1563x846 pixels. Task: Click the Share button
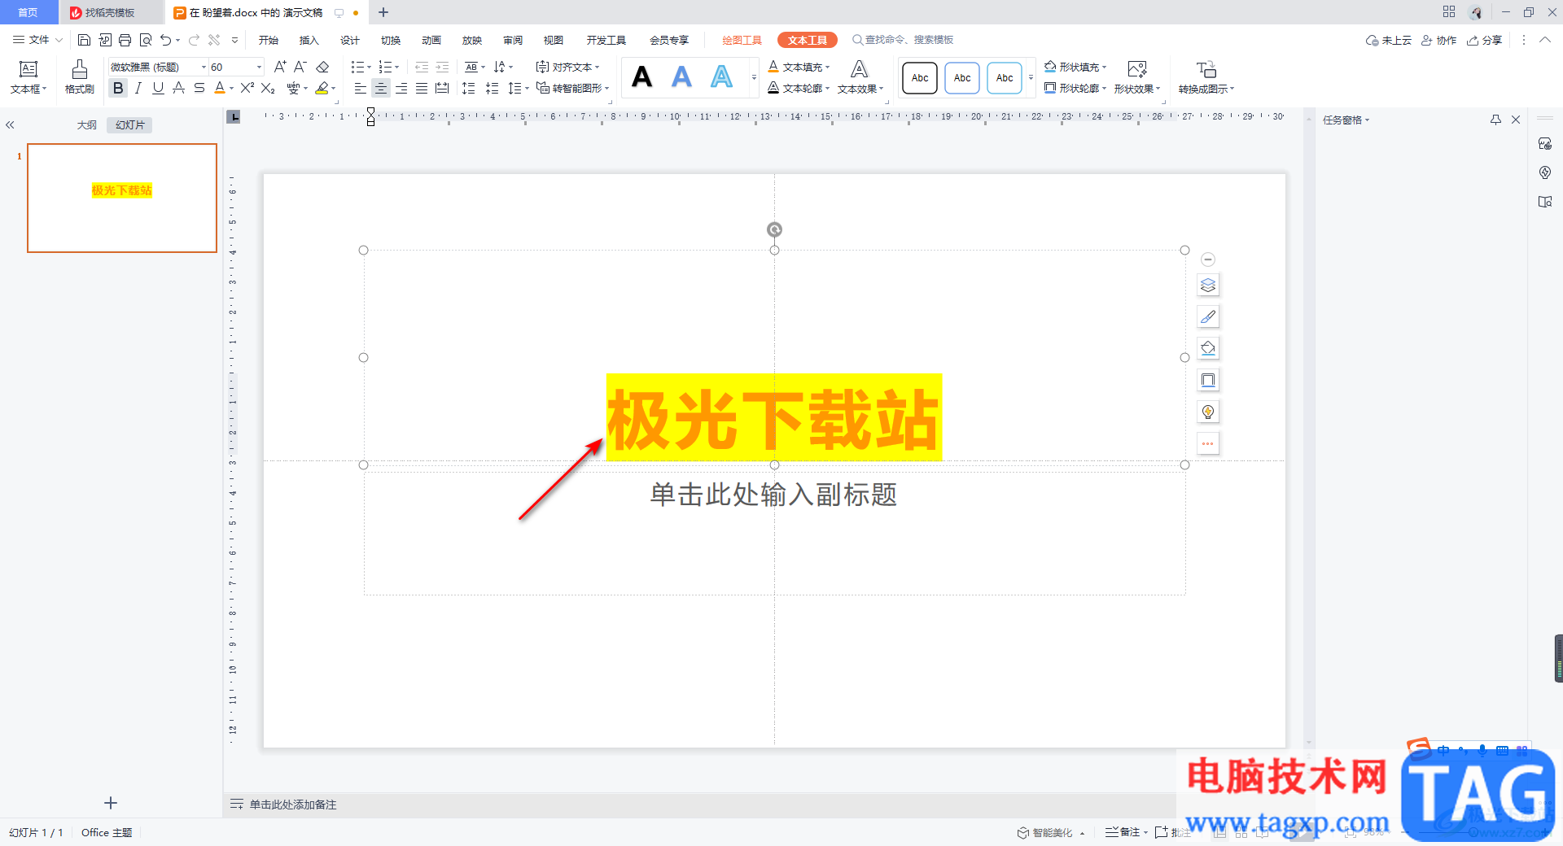pyautogui.click(x=1485, y=40)
